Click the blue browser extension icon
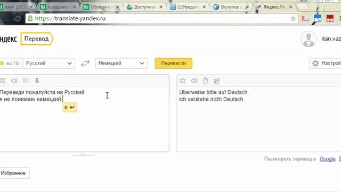This screenshot has width=341, height=192. pyautogui.click(x=318, y=19)
